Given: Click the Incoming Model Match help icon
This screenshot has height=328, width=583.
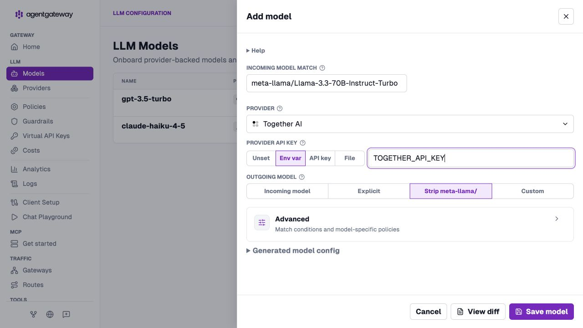Looking at the screenshot, I should click(x=322, y=68).
